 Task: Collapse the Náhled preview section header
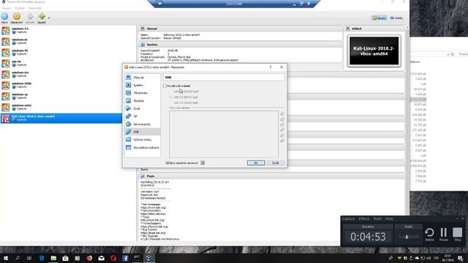click(x=374, y=28)
